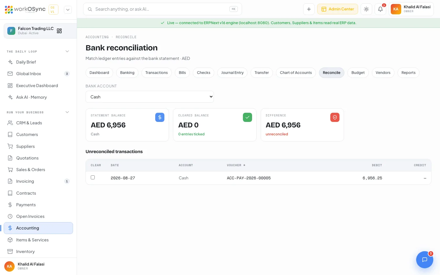Click the Accounting breadcrumb link
The image size is (440, 275).
coord(97,37)
